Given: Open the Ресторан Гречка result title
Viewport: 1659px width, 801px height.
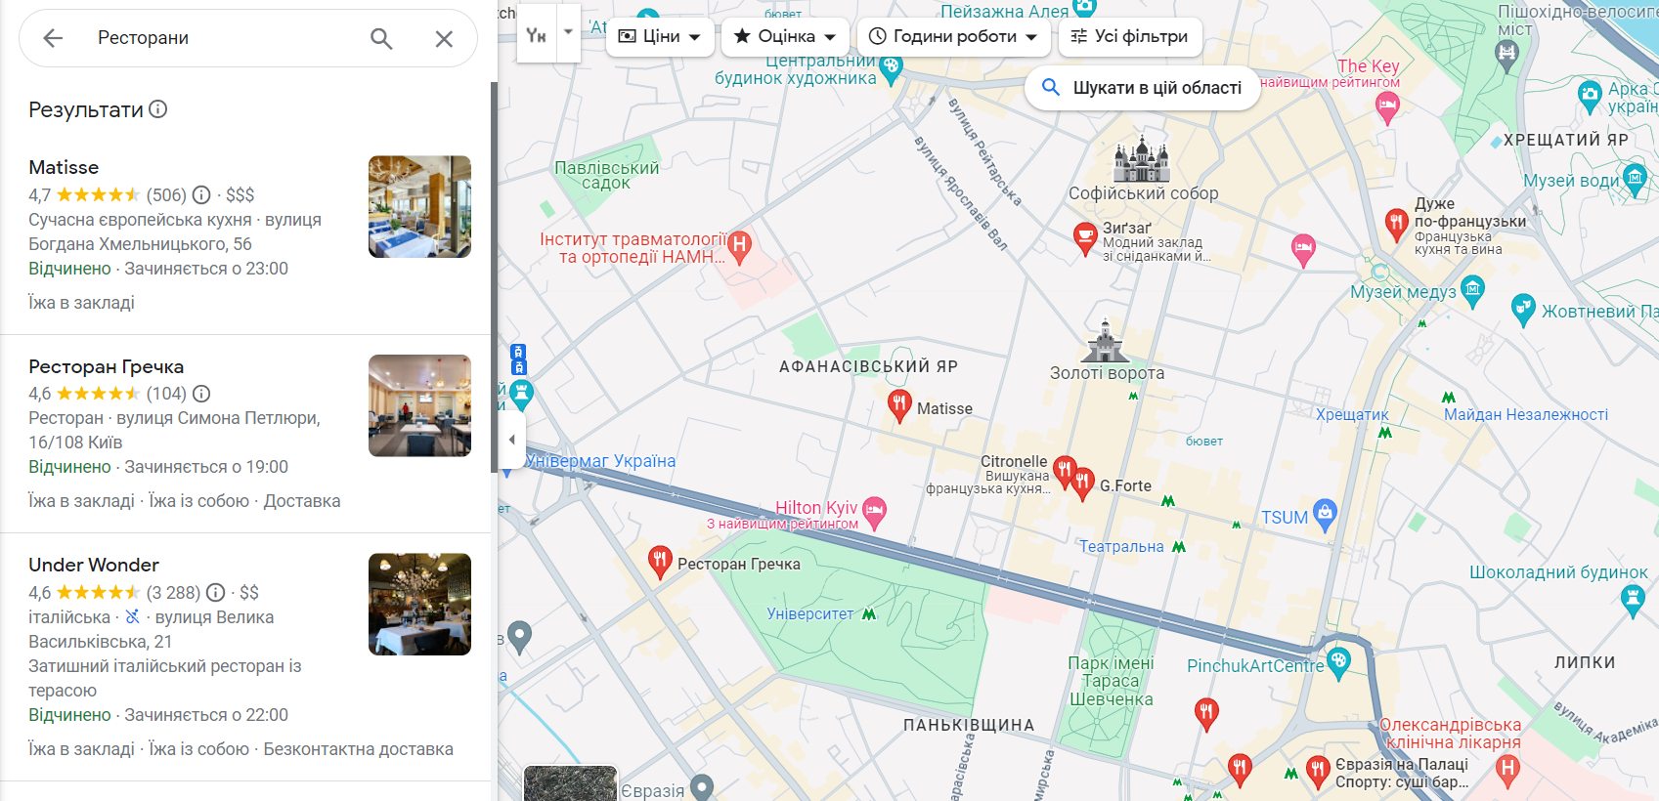Looking at the screenshot, I should 107,366.
